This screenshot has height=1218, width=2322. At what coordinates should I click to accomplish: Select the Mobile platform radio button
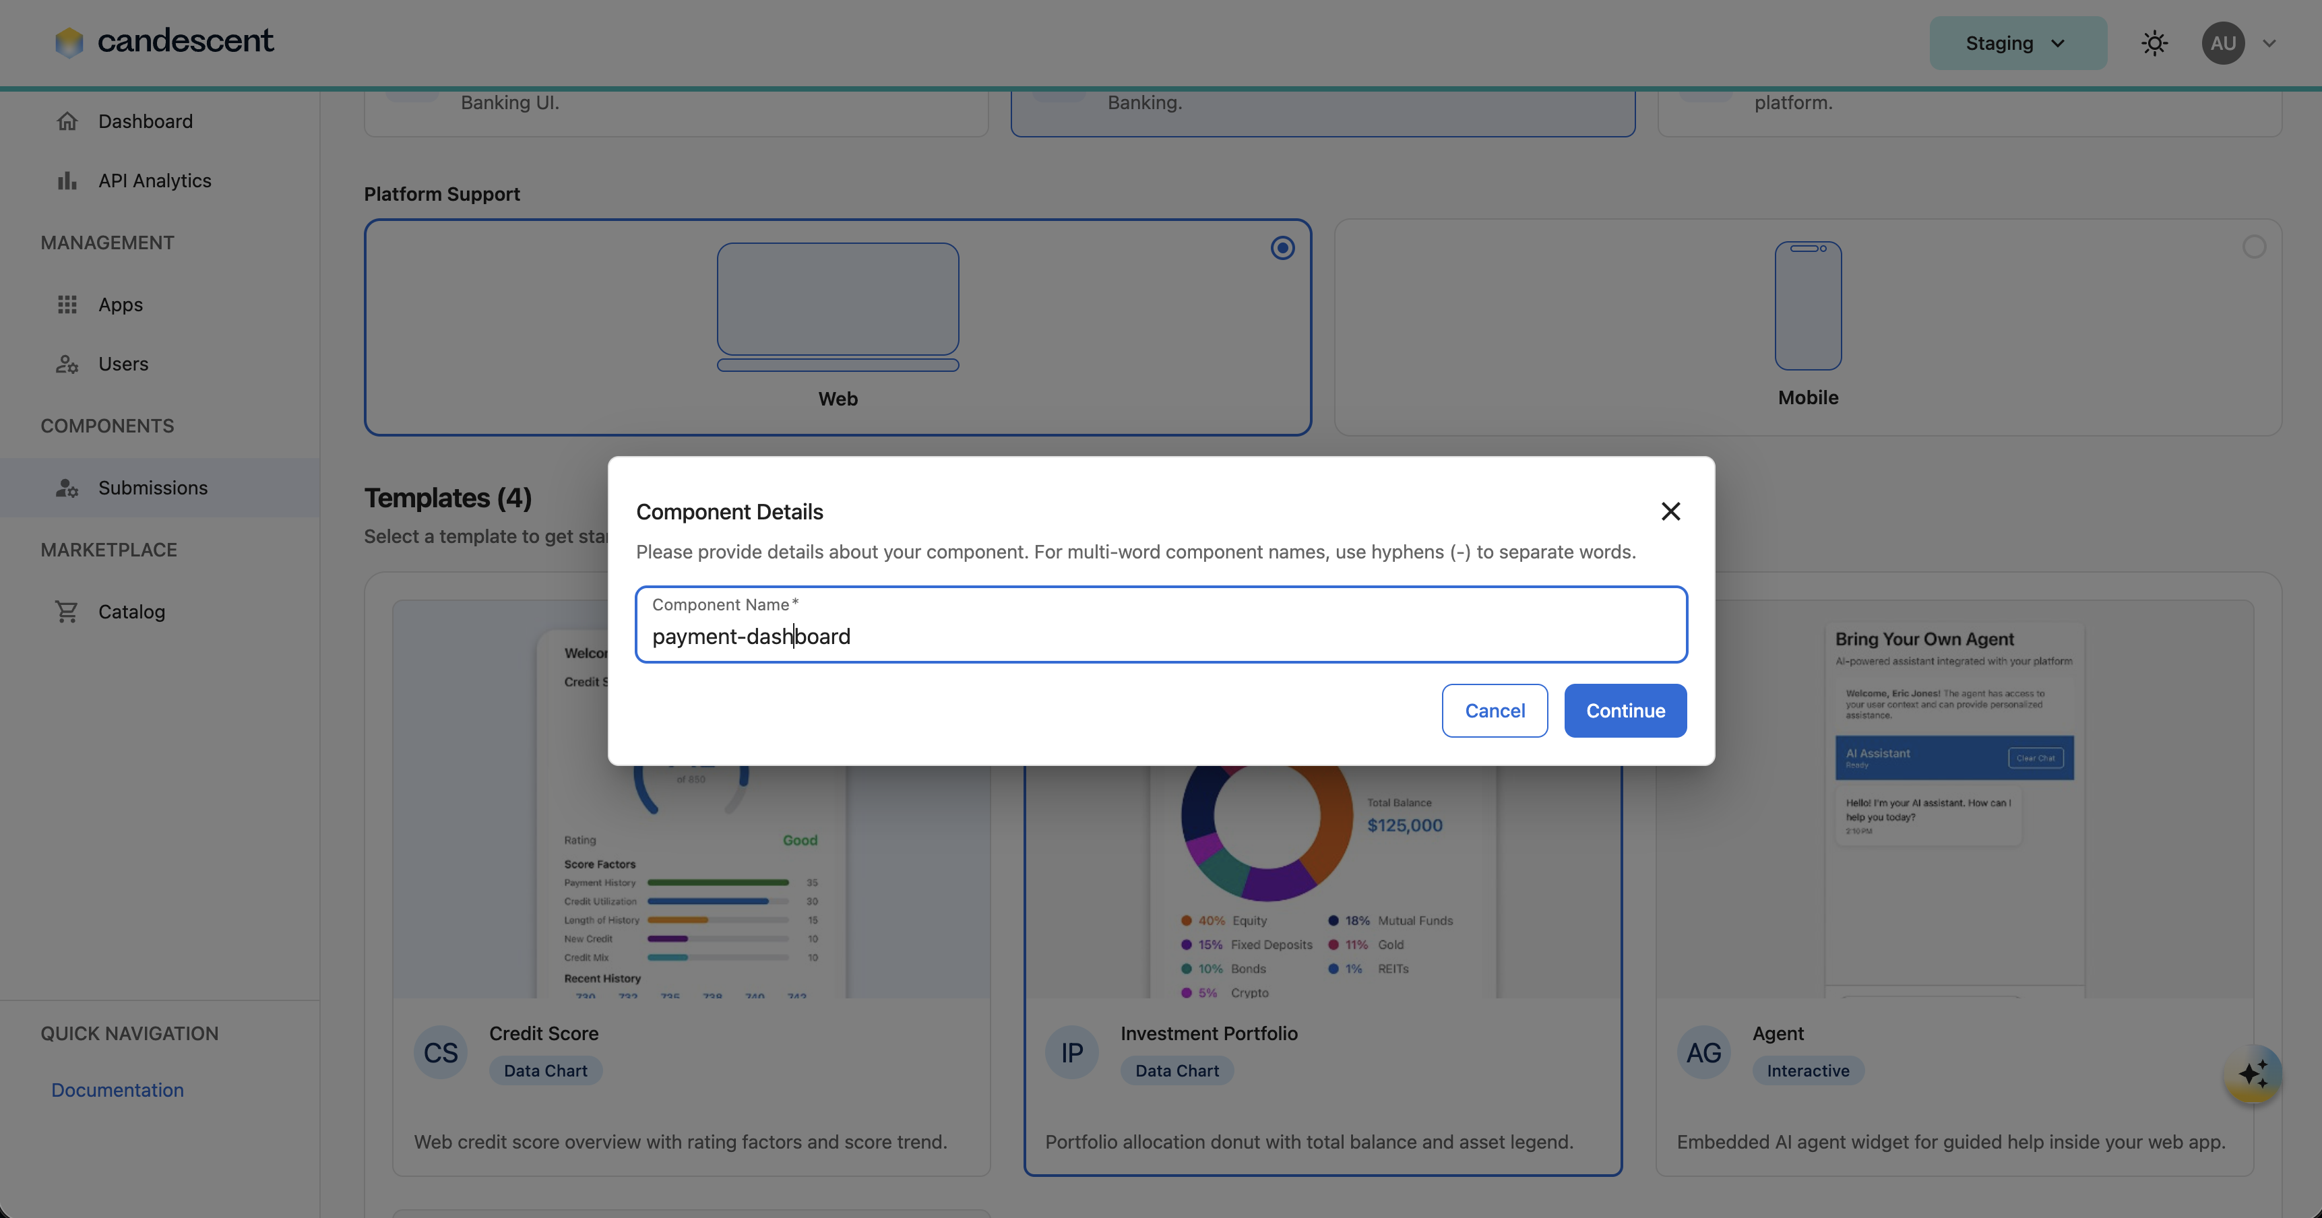pyautogui.click(x=2253, y=247)
